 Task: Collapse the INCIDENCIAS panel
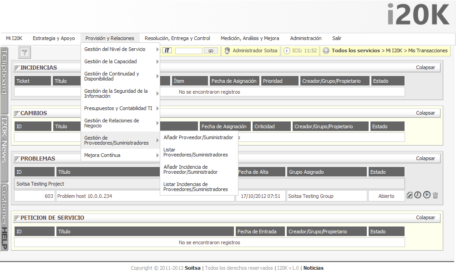(426, 67)
